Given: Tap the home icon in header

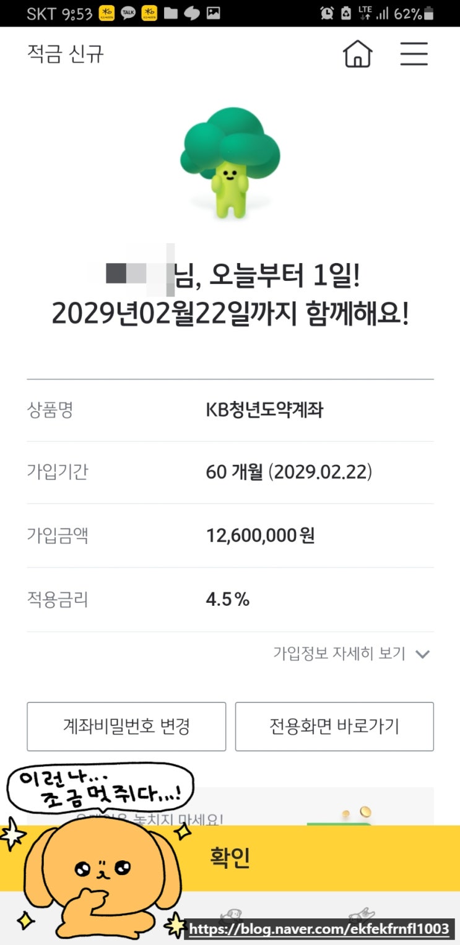Looking at the screenshot, I should tap(357, 54).
